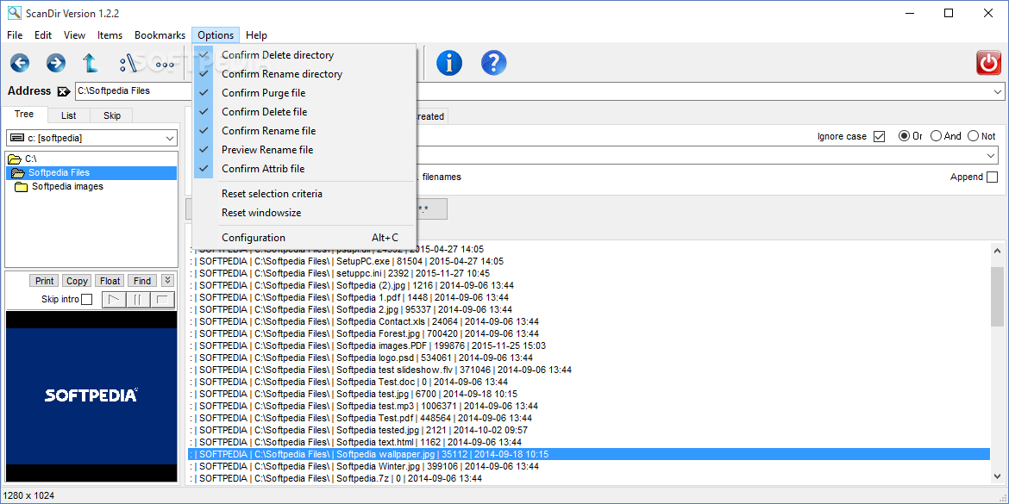Select the Softpedia test.mp3 result row
This screenshot has height=504, width=1009.
589,407
